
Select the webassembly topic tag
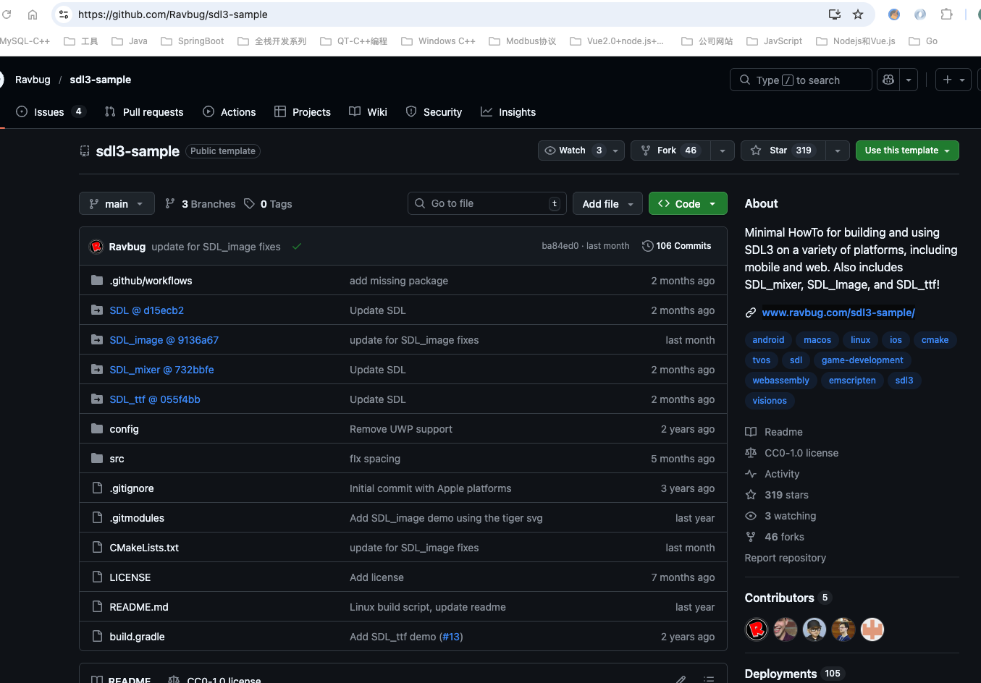click(781, 381)
